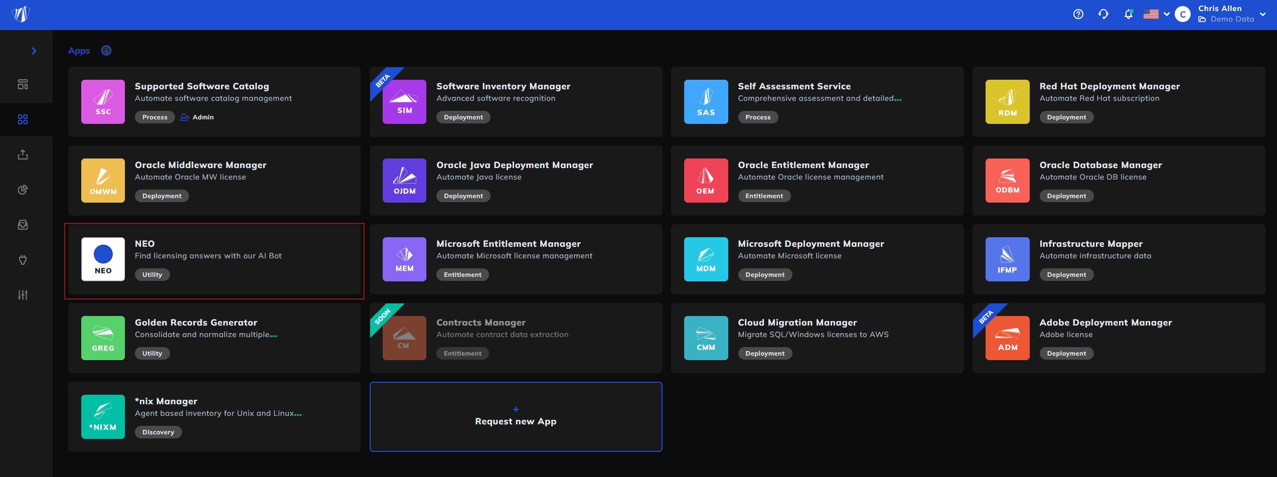Open the upload sidebar icon
The width and height of the screenshot is (1277, 477).
(x=23, y=154)
